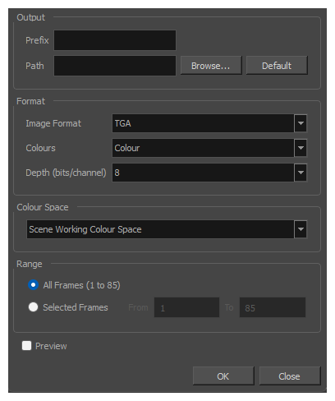Open the Depth (bits/channel) combo showing 8

click(209, 173)
